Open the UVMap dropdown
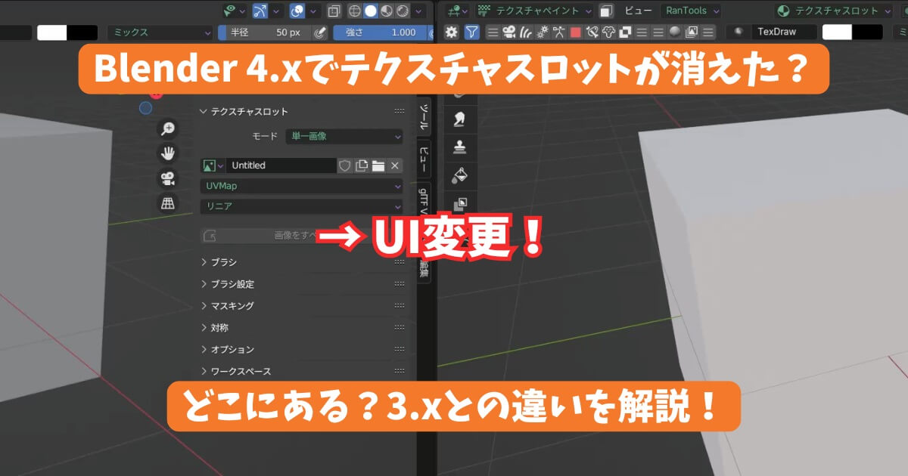Screen dimensions: 908x476 click(301, 186)
